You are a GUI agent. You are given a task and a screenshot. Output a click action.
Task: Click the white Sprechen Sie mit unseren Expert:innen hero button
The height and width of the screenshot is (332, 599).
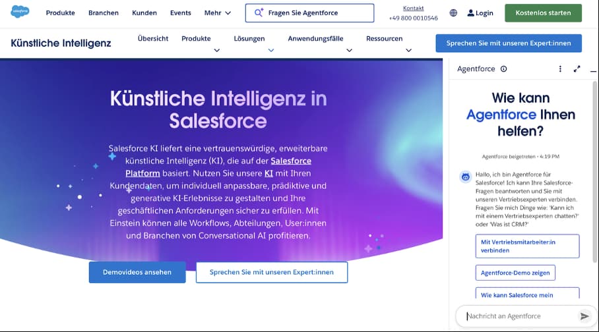[x=272, y=272]
